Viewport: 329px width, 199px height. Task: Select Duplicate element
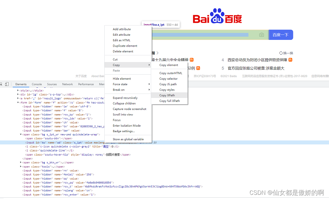(x=128, y=46)
